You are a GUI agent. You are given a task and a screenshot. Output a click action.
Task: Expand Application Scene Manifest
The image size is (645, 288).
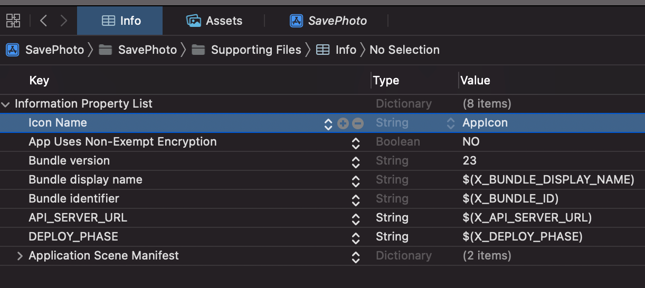coord(20,256)
